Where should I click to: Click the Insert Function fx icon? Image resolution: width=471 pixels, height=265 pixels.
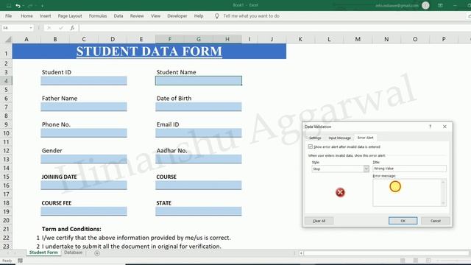tap(72, 28)
